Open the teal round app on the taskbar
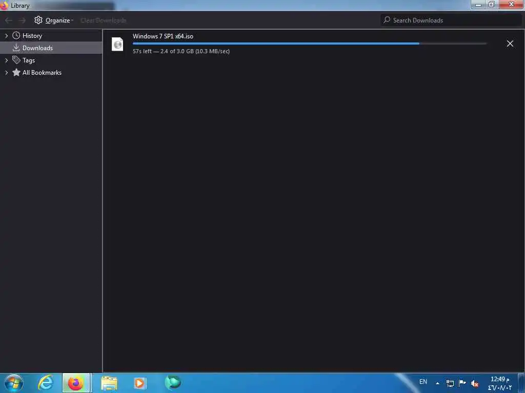 [173, 382]
